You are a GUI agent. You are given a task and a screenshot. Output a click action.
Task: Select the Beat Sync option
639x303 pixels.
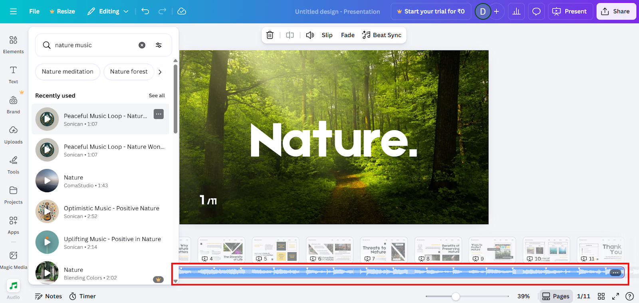(x=382, y=35)
